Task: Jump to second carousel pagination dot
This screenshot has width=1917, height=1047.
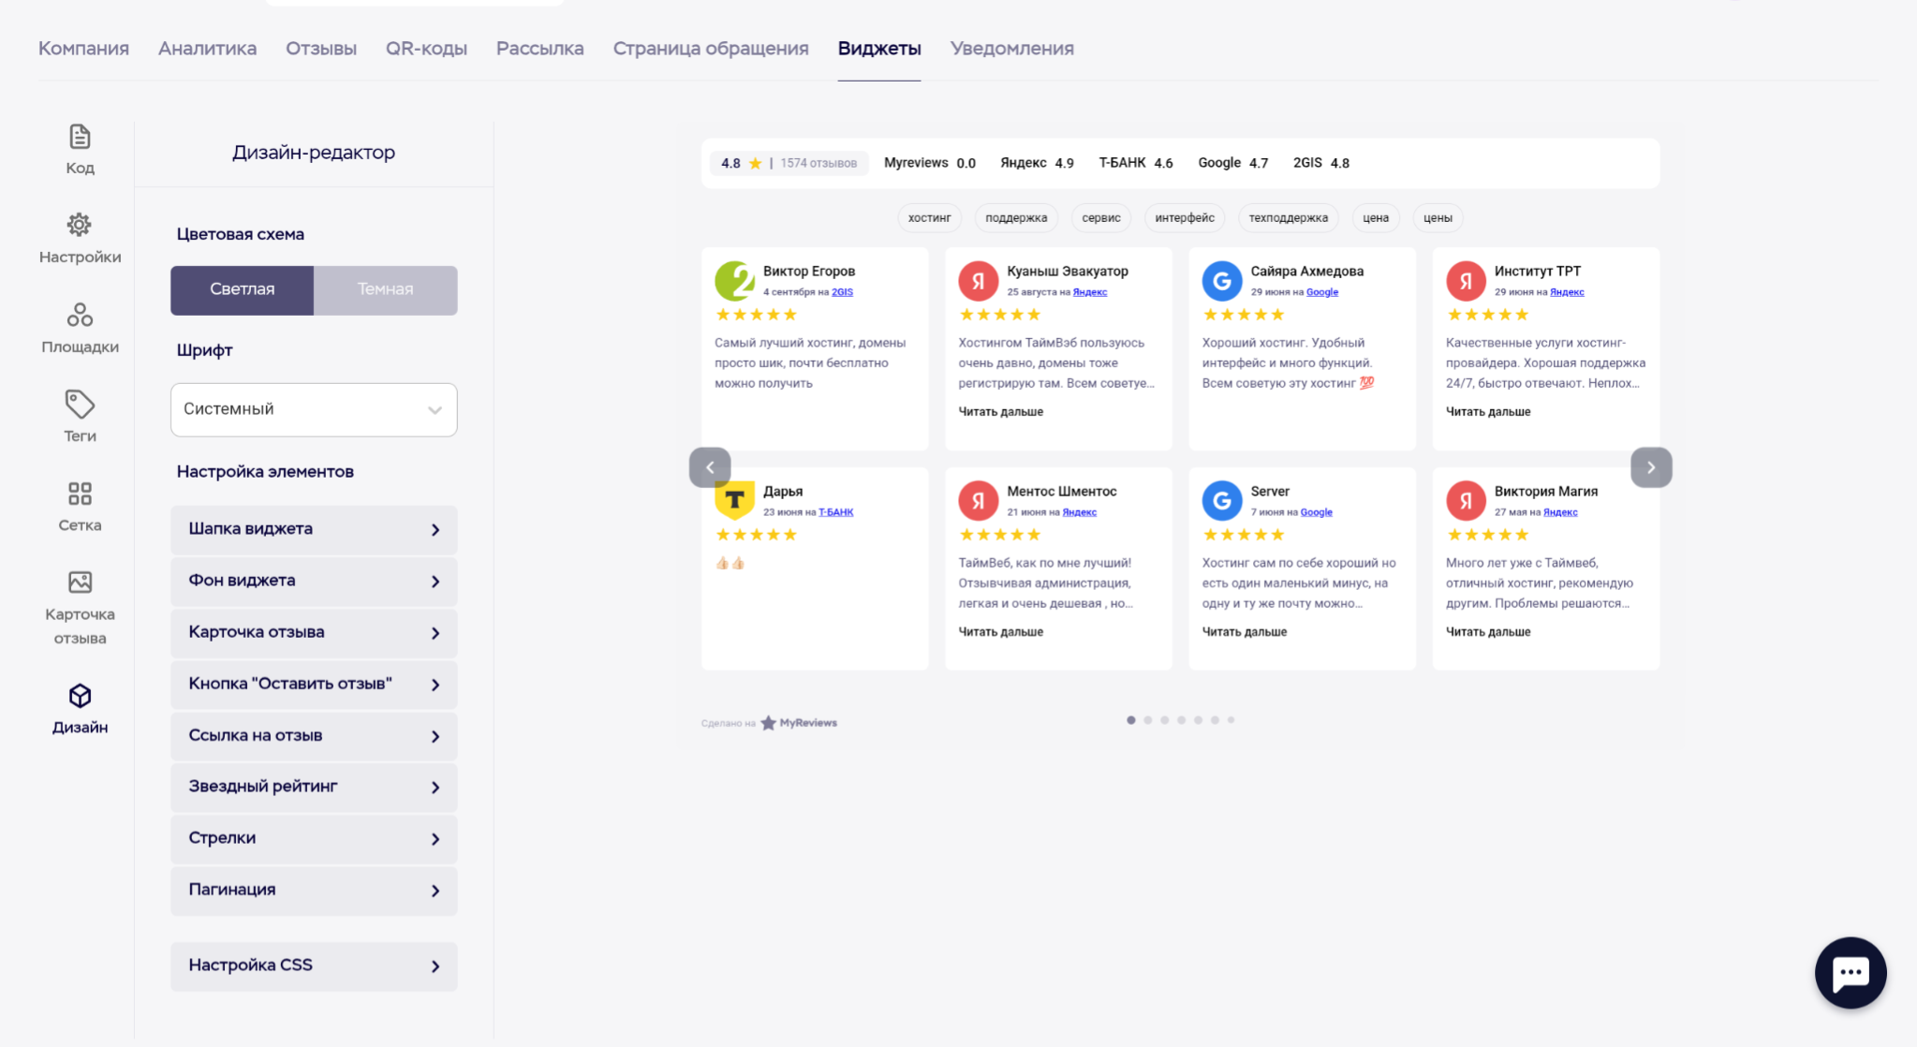Action: (1148, 720)
